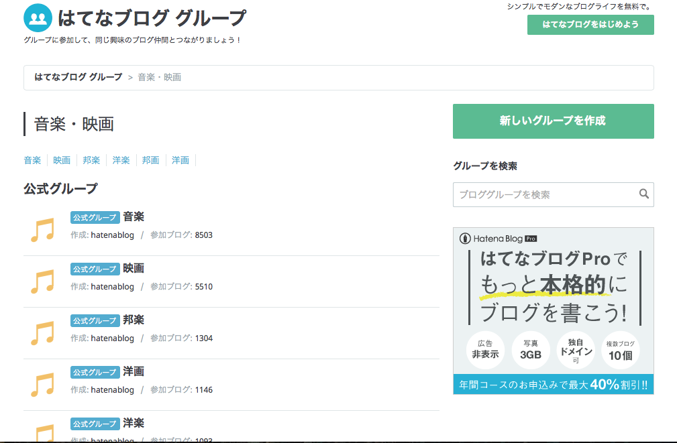
Task: Click the 公式グループ badge beside 映画
Action: (x=95, y=269)
